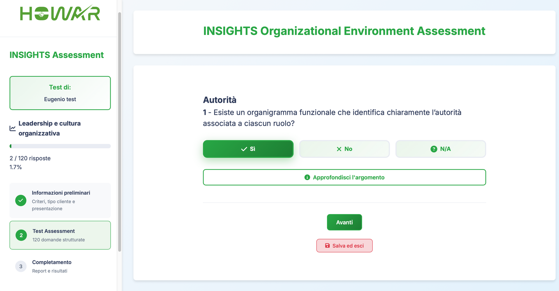Open the Informazioni preliminari step
The image size is (559, 291).
(60, 200)
